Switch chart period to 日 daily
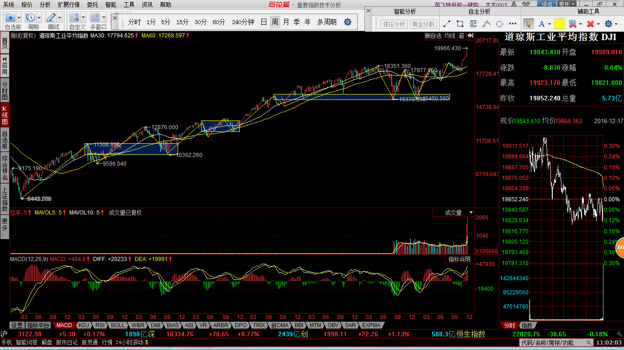 click(x=264, y=22)
